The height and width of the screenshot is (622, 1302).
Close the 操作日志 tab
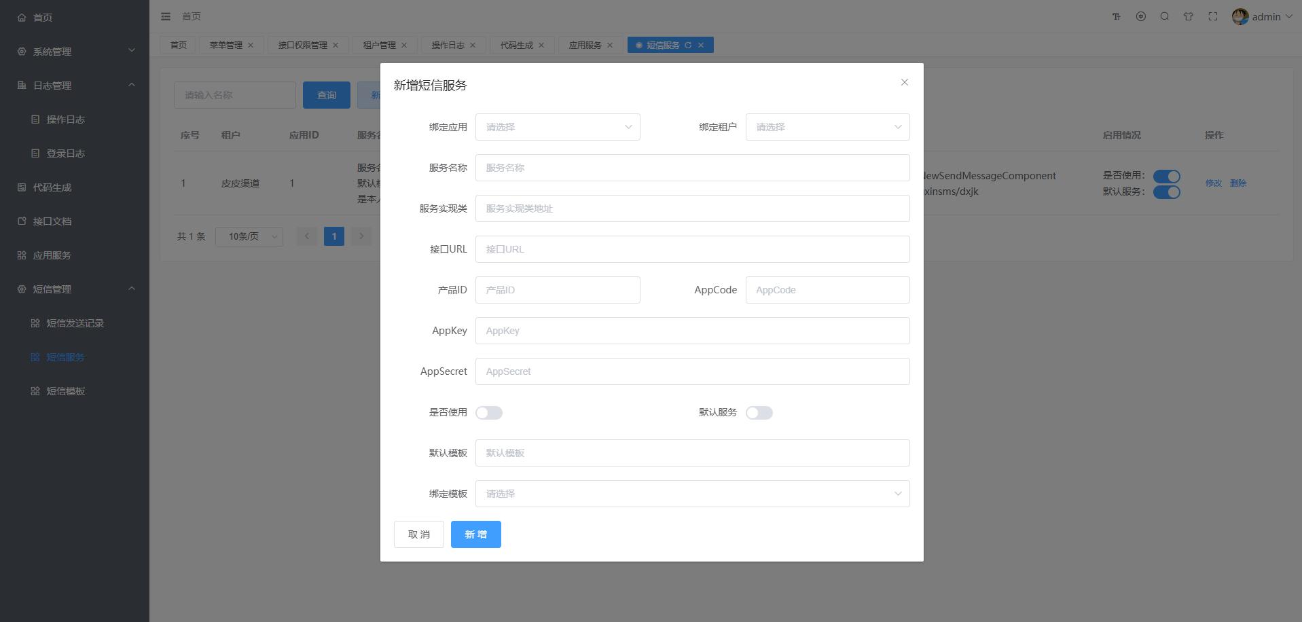click(x=473, y=45)
